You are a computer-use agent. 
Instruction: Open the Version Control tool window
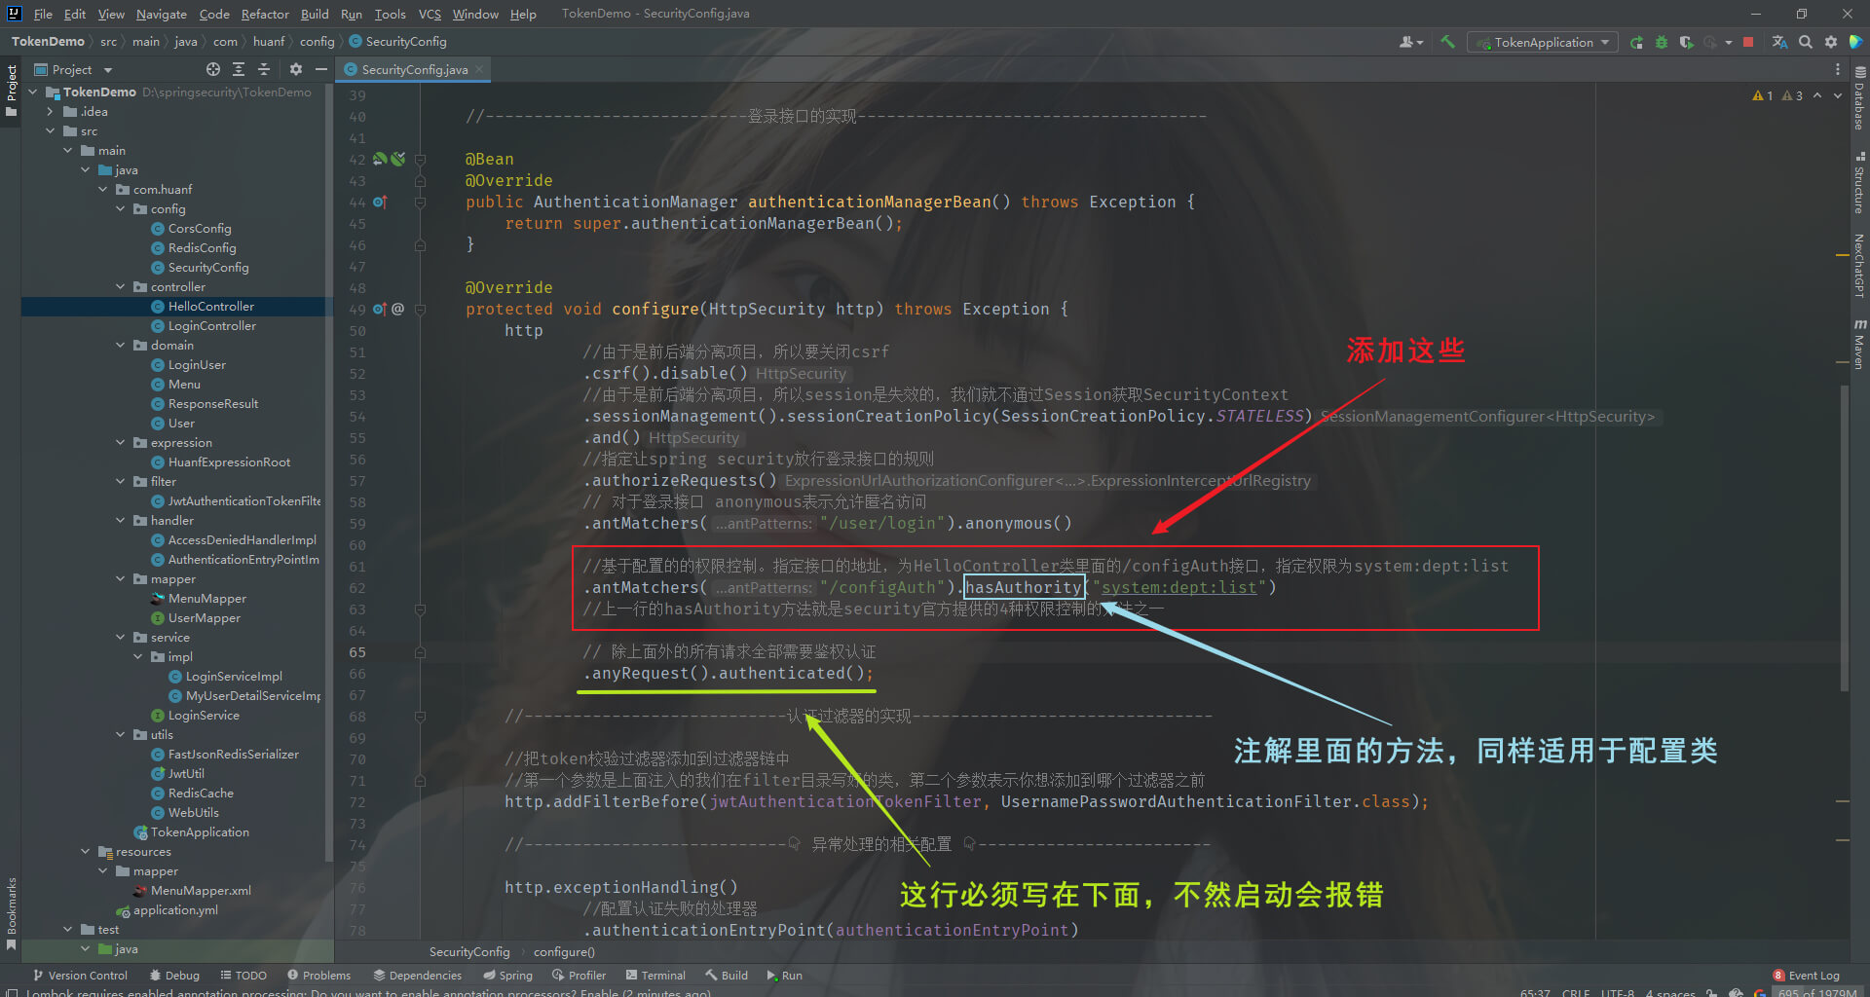point(80,975)
